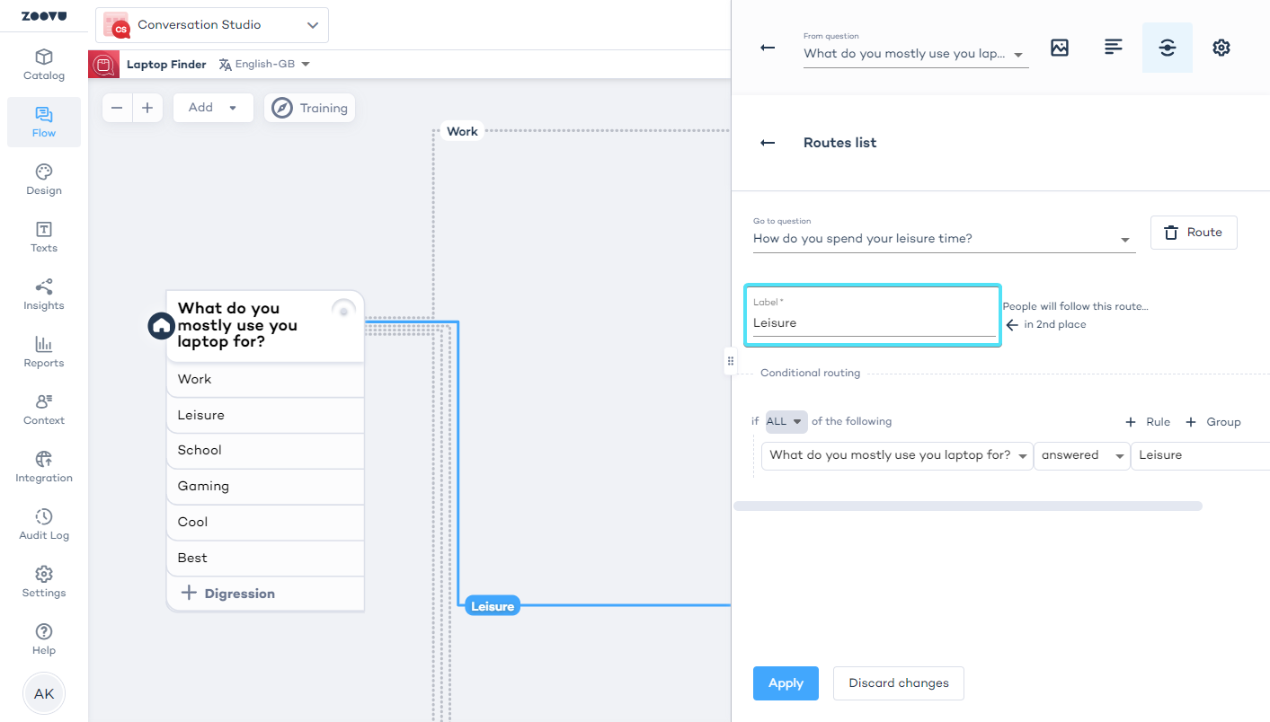
Task: View Insights from the sidebar
Action: click(x=43, y=294)
